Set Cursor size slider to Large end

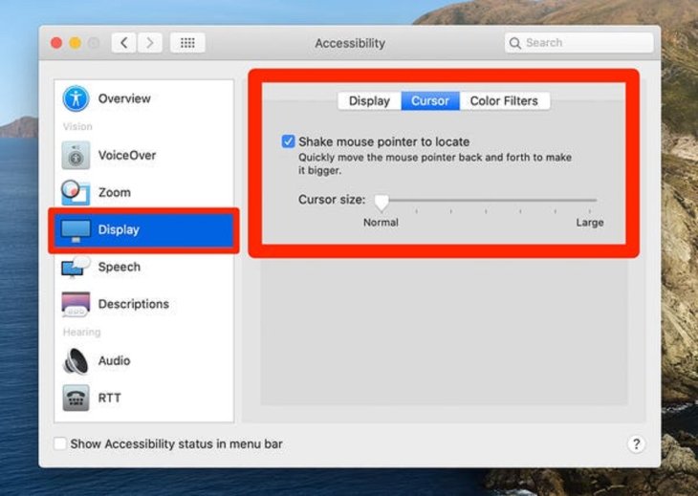(596, 201)
